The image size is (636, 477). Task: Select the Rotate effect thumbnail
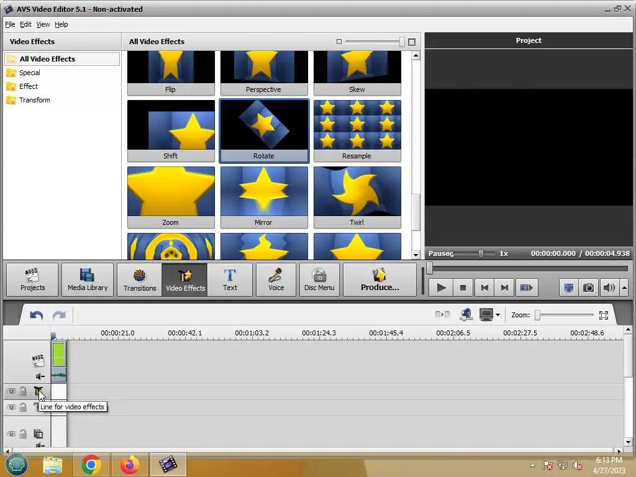point(263,130)
